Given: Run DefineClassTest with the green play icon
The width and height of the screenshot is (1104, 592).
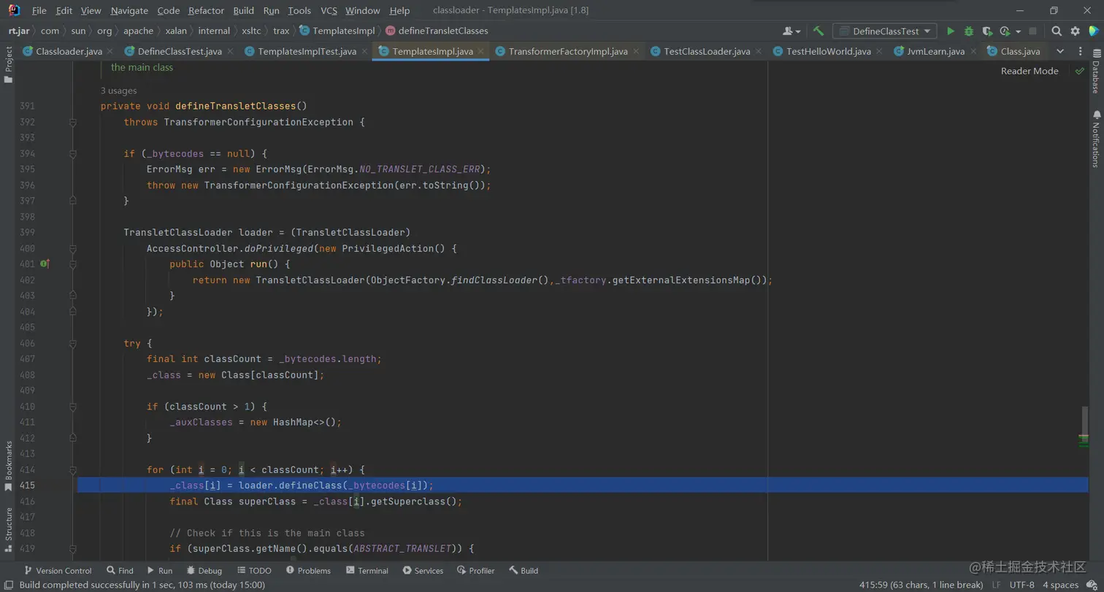Looking at the screenshot, I should tap(951, 31).
